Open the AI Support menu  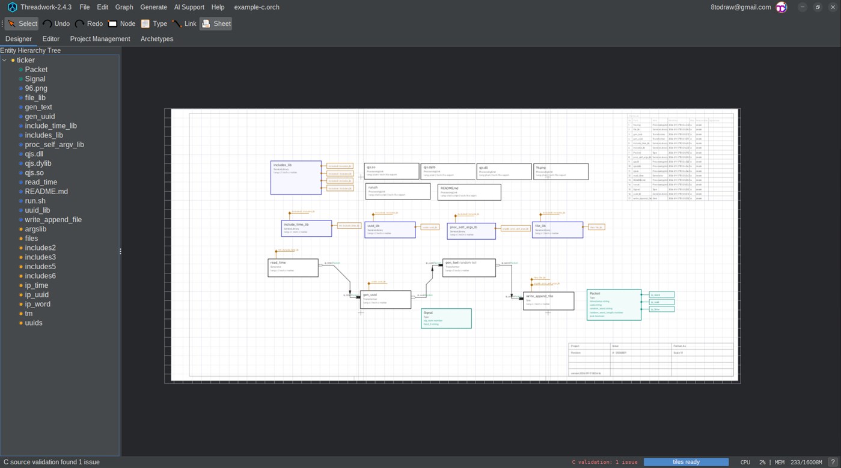189,7
